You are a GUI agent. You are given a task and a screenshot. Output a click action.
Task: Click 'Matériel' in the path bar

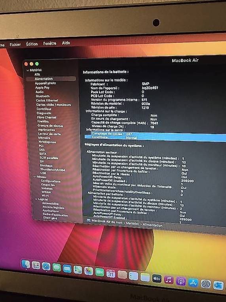point(132,223)
